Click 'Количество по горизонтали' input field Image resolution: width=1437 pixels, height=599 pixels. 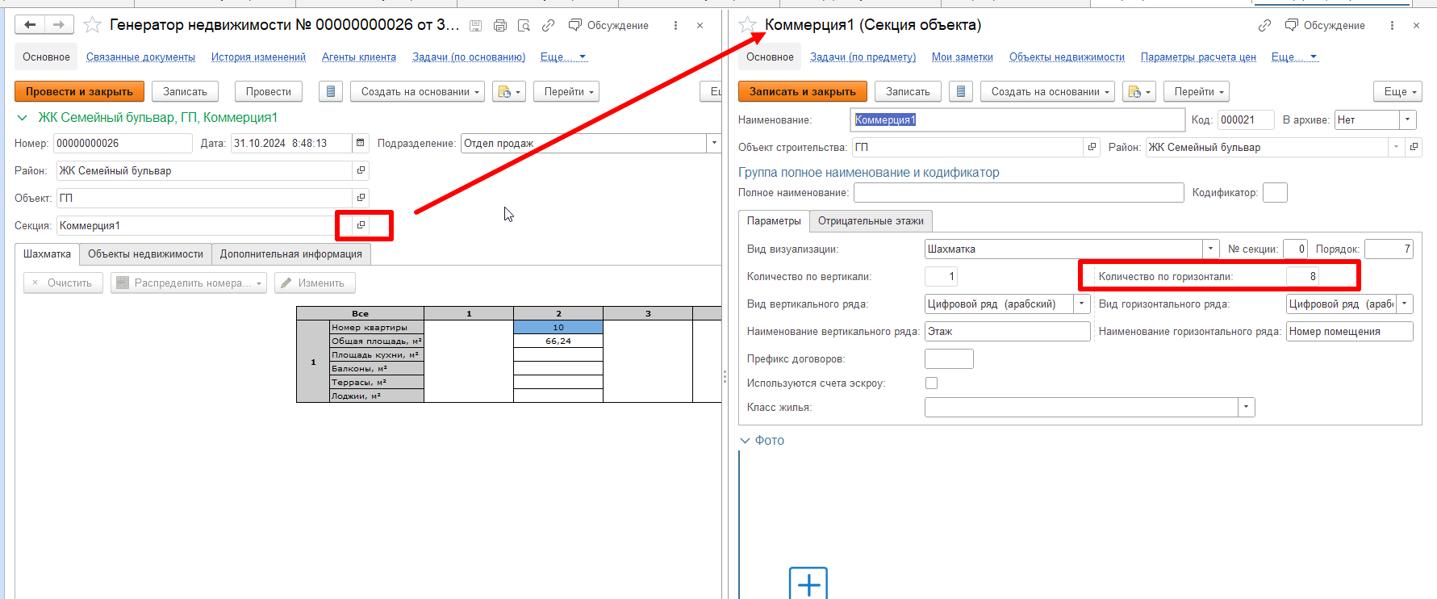tap(1302, 276)
